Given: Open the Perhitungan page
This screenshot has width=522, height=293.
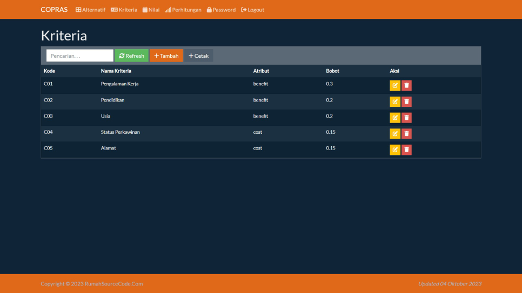Looking at the screenshot, I should click(183, 10).
